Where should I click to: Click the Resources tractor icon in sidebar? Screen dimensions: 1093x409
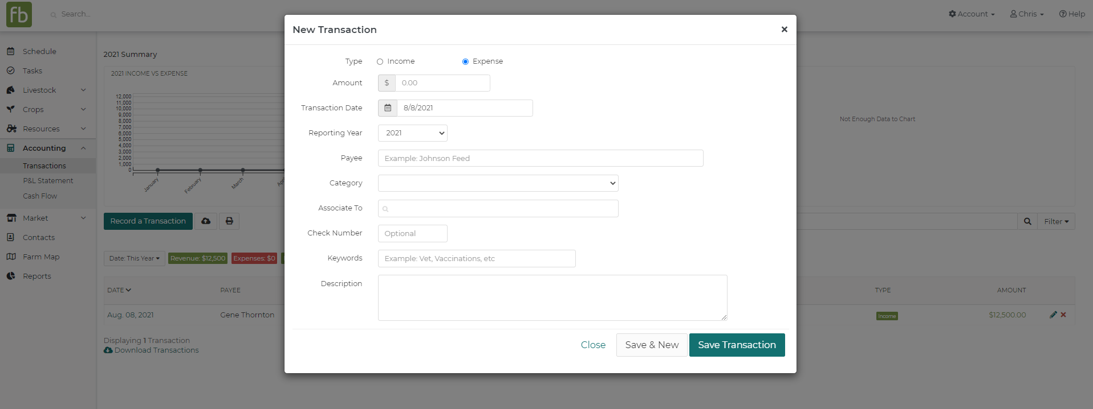[11, 129]
